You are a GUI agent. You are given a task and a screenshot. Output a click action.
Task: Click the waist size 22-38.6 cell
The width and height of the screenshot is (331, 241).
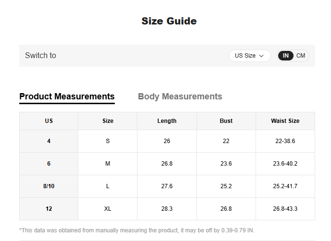285,141
